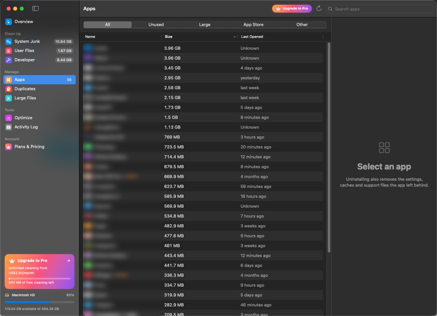
Task: Select the app row sized 714.4 MB
Action: (203, 157)
